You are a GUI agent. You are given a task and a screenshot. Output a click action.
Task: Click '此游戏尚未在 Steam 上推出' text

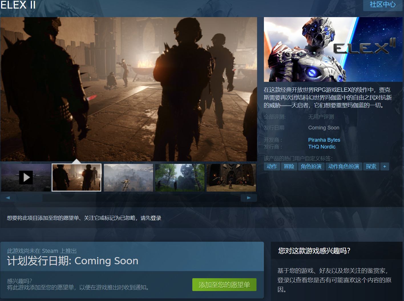42,251
